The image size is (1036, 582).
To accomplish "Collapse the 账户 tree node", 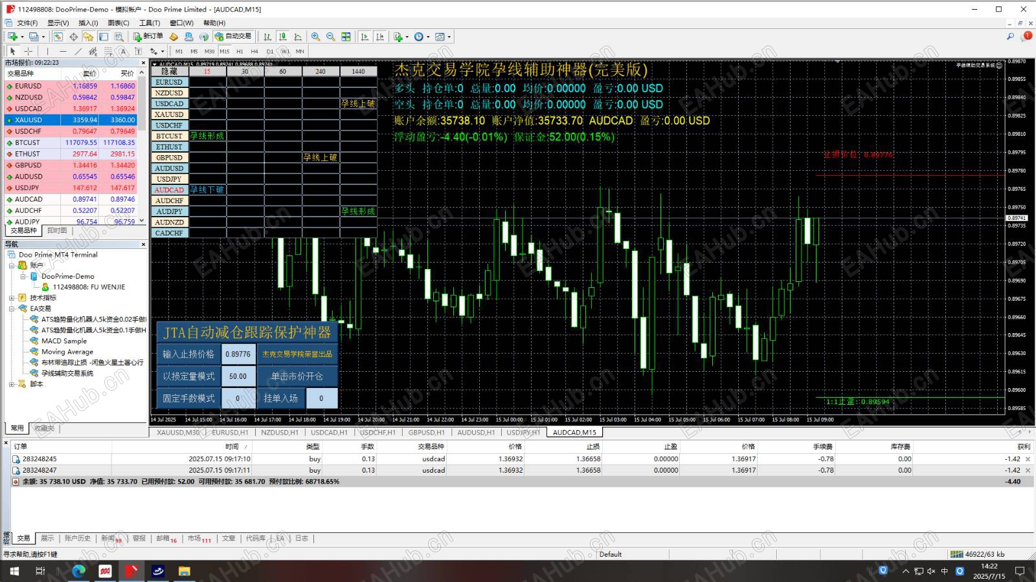I will [x=12, y=265].
